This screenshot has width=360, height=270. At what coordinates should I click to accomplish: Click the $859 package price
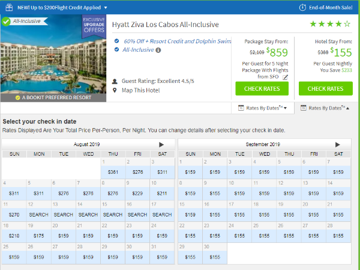(x=277, y=52)
